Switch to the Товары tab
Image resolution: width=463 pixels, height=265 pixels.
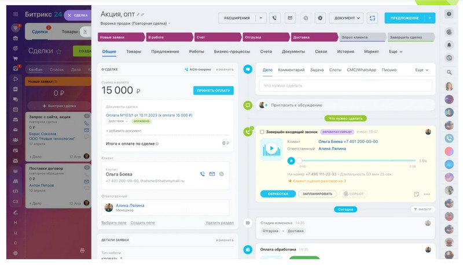coord(134,52)
